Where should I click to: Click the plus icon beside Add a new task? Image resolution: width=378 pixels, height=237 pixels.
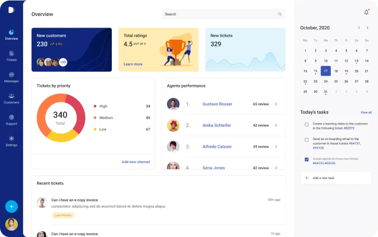pyautogui.click(x=307, y=178)
